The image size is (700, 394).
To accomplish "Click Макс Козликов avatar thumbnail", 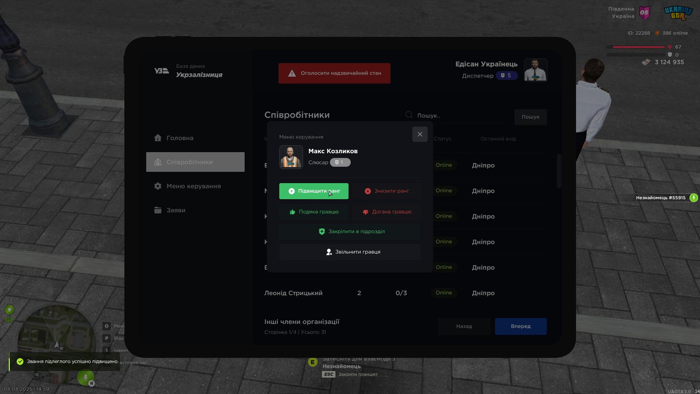I will point(291,157).
